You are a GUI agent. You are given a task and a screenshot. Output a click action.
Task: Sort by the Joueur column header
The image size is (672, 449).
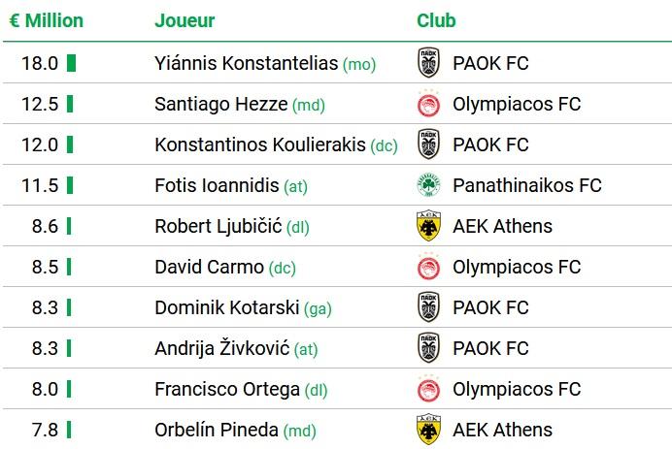pos(185,20)
